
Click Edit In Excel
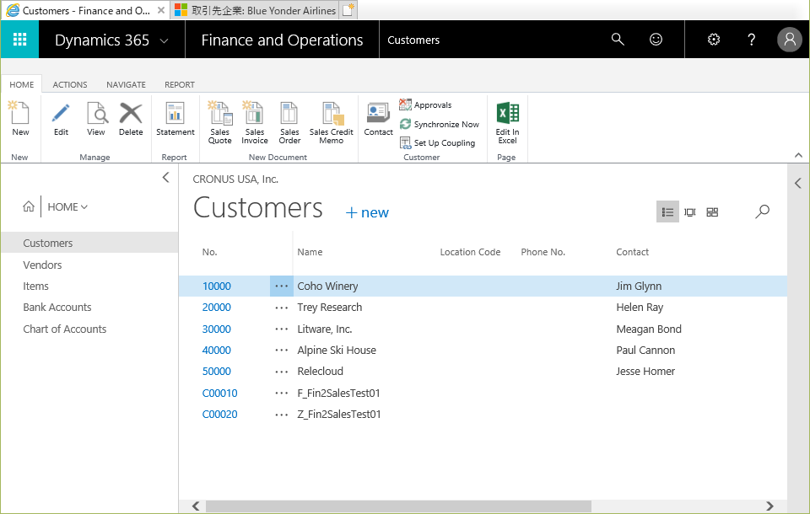[x=507, y=122]
